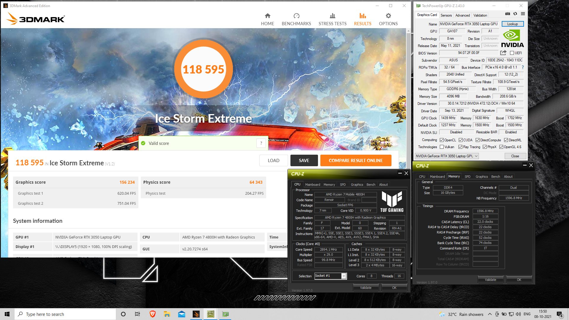569x320 pixels.
Task: Toggle Vulkan checkbox
Action: (x=442, y=147)
